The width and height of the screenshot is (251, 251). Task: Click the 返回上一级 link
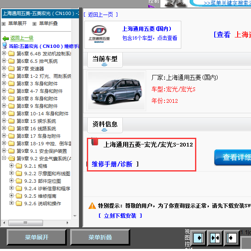click(x=22, y=38)
